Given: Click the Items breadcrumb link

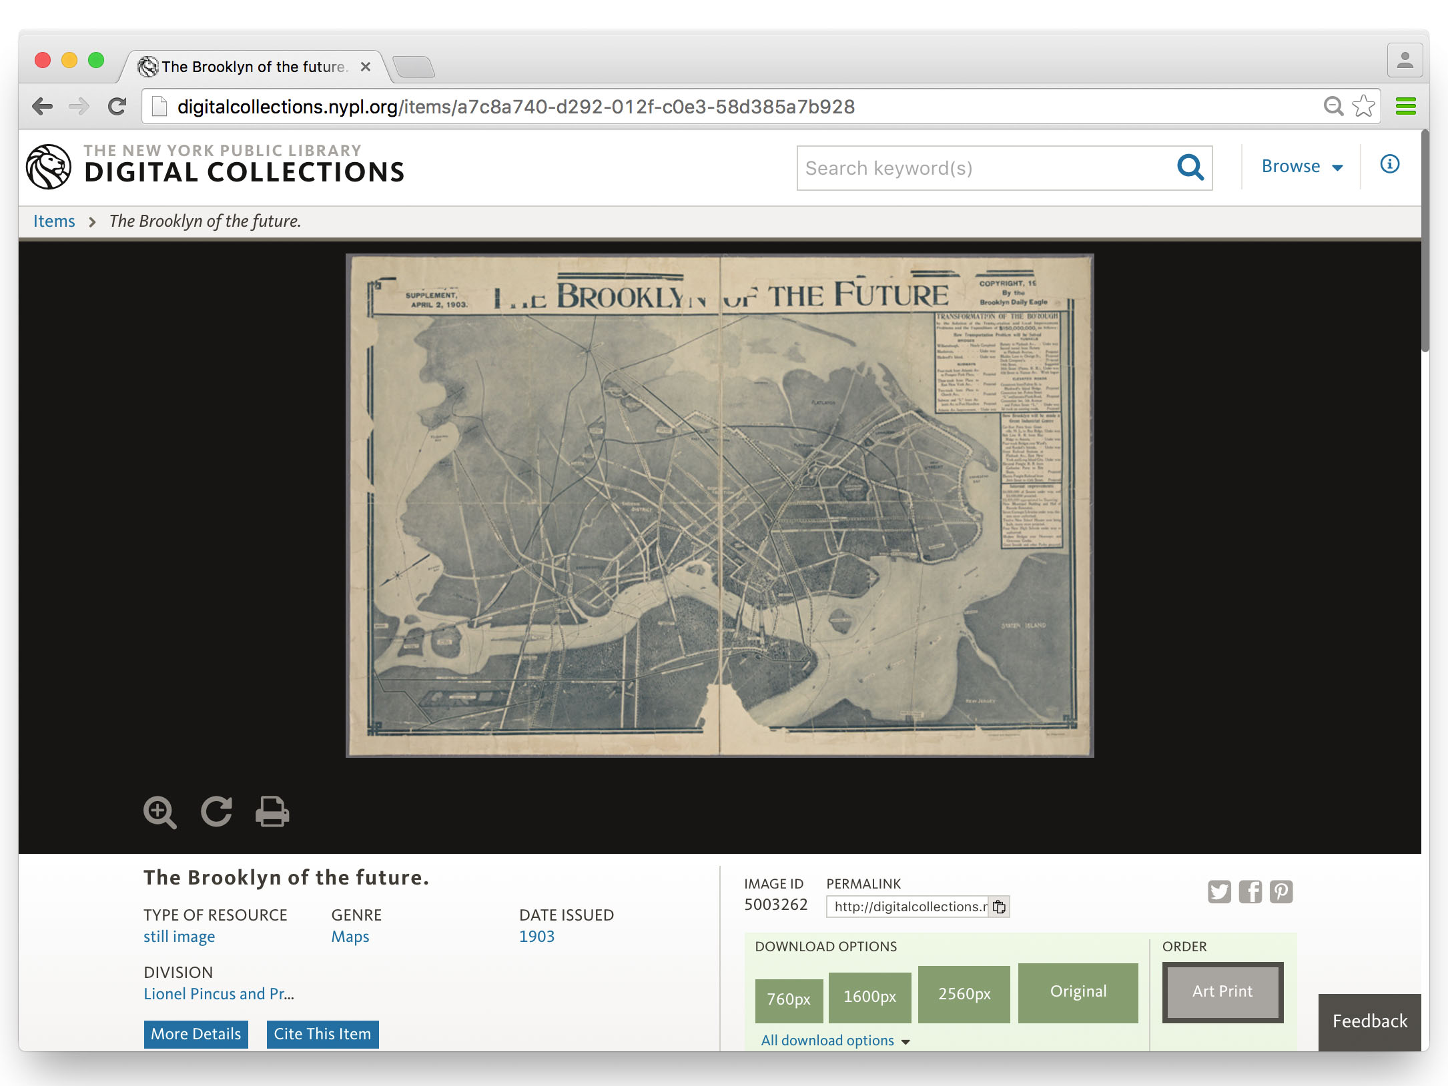Looking at the screenshot, I should pos(54,221).
